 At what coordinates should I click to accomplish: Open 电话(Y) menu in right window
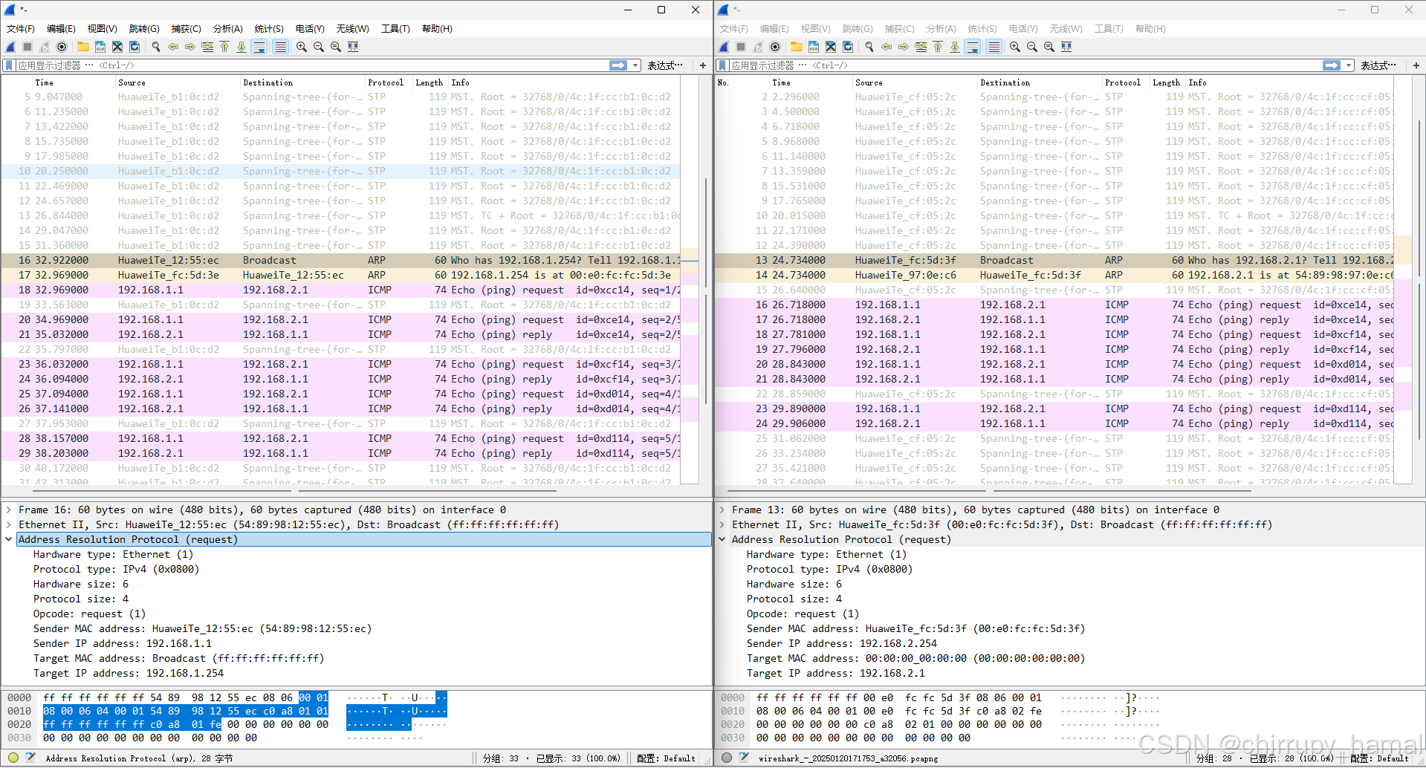tap(1023, 29)
